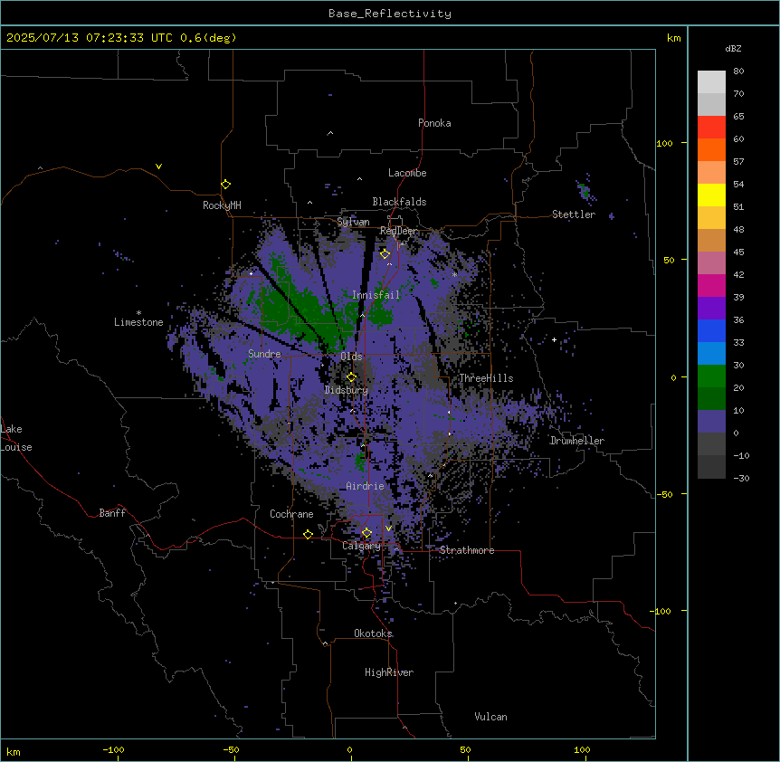The width and height of the screenshot is (780, 762).
Task: Click the Cochrane city label
Action: [x=291, y=514]
